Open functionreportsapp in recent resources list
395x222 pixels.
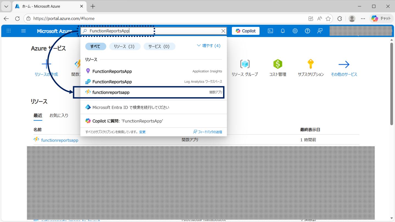[60, 140]
